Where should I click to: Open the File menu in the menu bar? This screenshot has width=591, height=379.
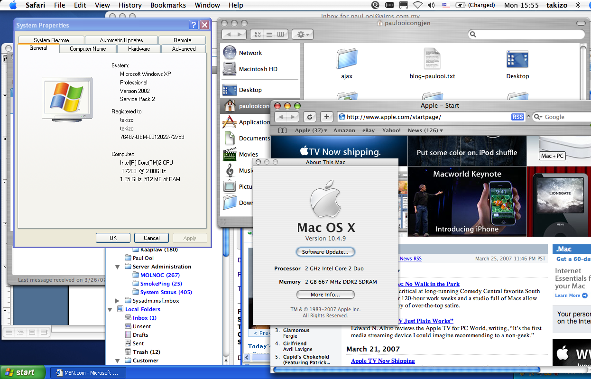tap(59, 5)
